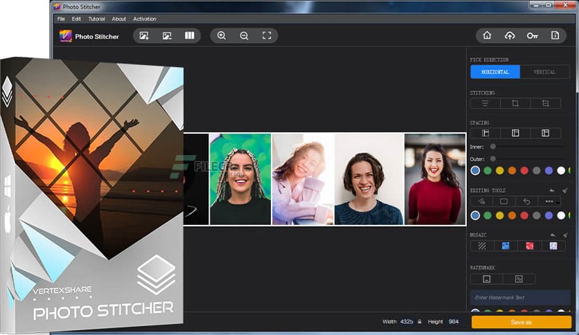The width and height of the screenshot is (579, 335).
Task: Open the File menu
Action: point(61,19)
